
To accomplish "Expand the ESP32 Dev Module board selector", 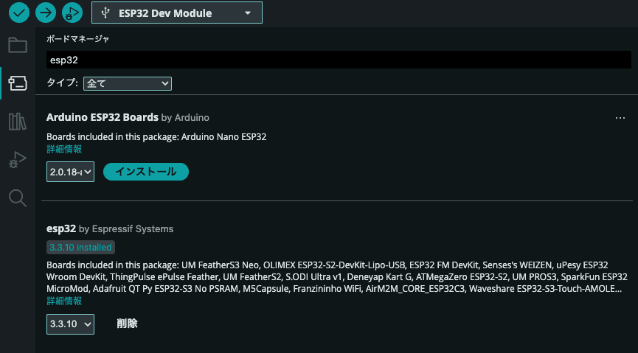I will click(x=177, y=13).
